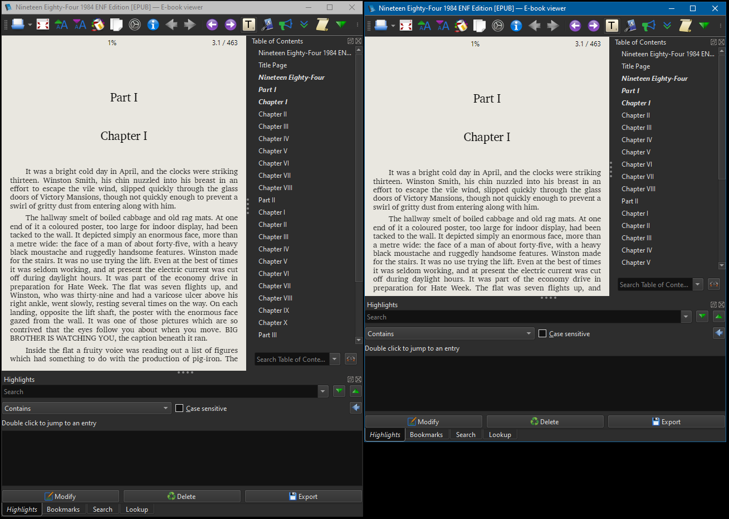
Task: Switch to Search tab in right window
Action: coord(466,435)
